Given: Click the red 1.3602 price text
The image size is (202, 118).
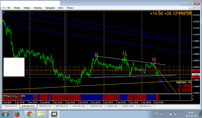Looking at the screenshot, I should pos(185,86).
